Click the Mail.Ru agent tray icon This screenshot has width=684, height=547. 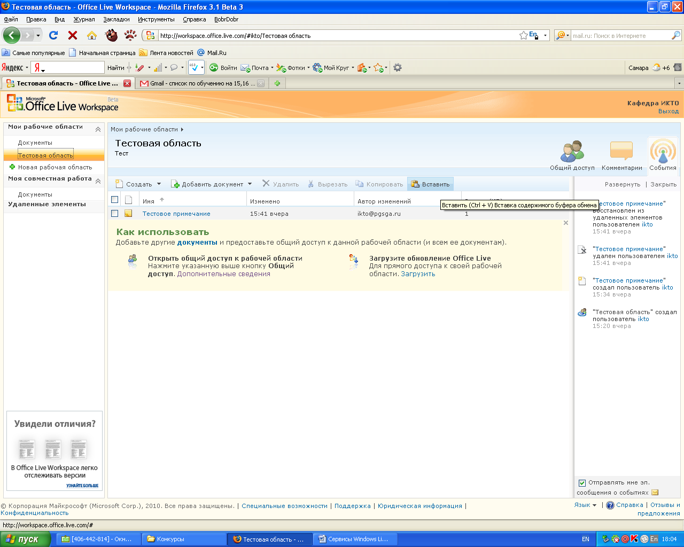(625, 539)
